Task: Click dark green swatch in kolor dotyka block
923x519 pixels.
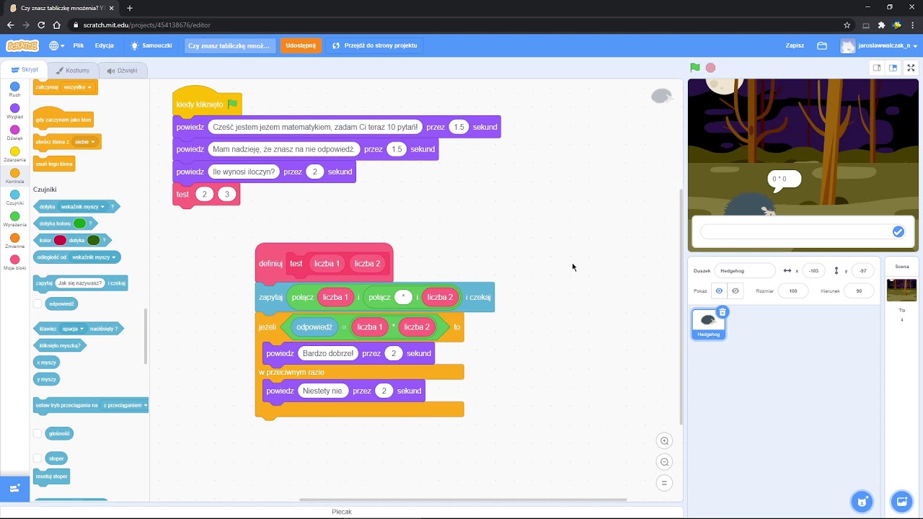Action: click(94, 240)
